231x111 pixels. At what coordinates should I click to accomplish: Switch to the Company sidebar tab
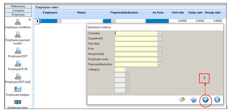tap(18, 10)
